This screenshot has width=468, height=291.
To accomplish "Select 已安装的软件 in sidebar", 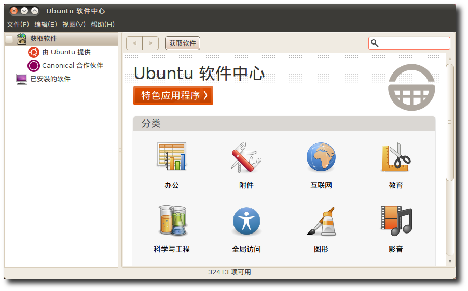I will click(x=50, y=79).
